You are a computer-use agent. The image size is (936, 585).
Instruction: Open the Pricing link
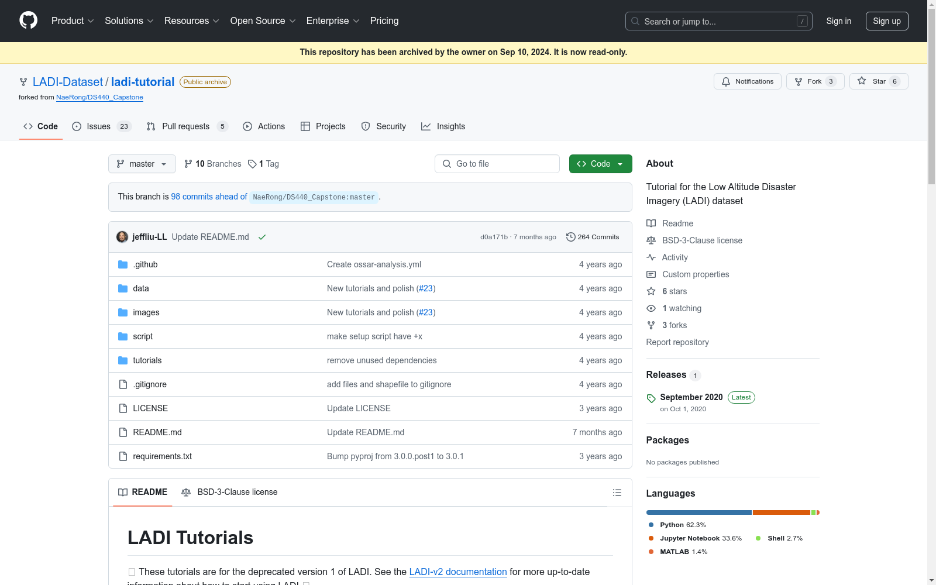[384, 21]
